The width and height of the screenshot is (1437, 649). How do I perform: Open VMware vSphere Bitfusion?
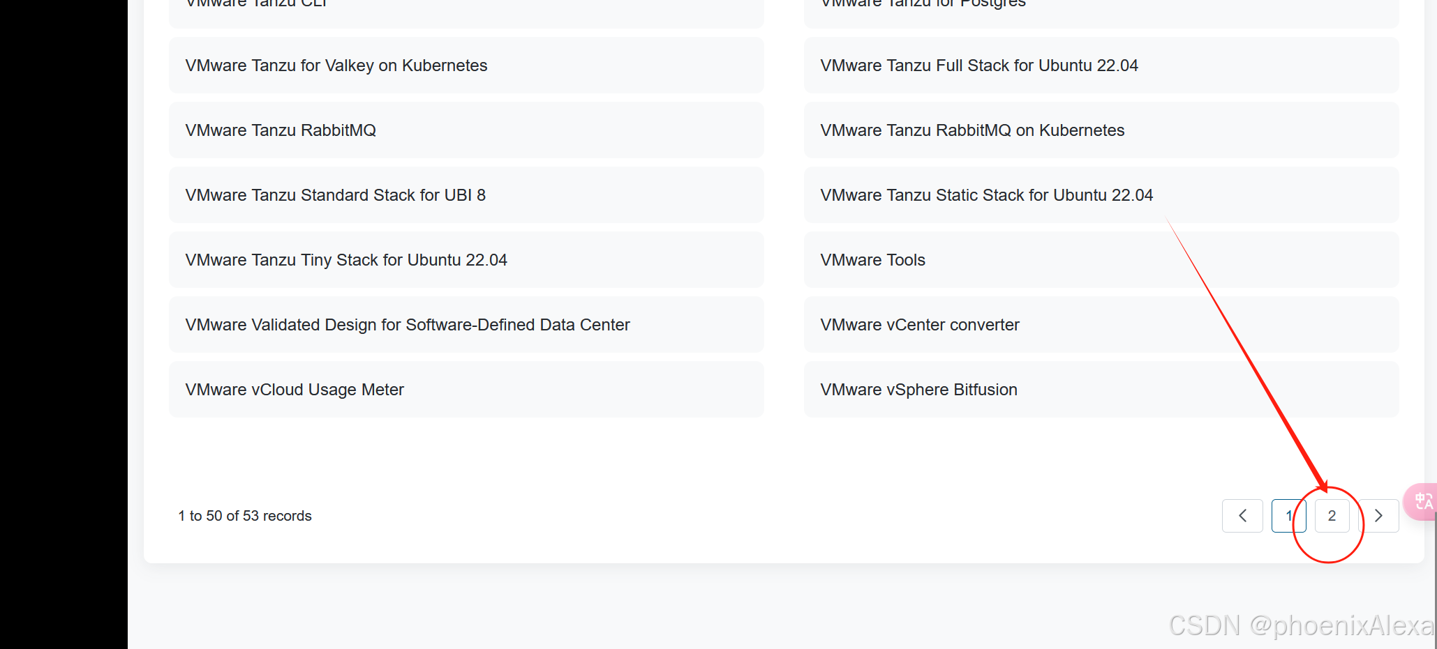1101,390
